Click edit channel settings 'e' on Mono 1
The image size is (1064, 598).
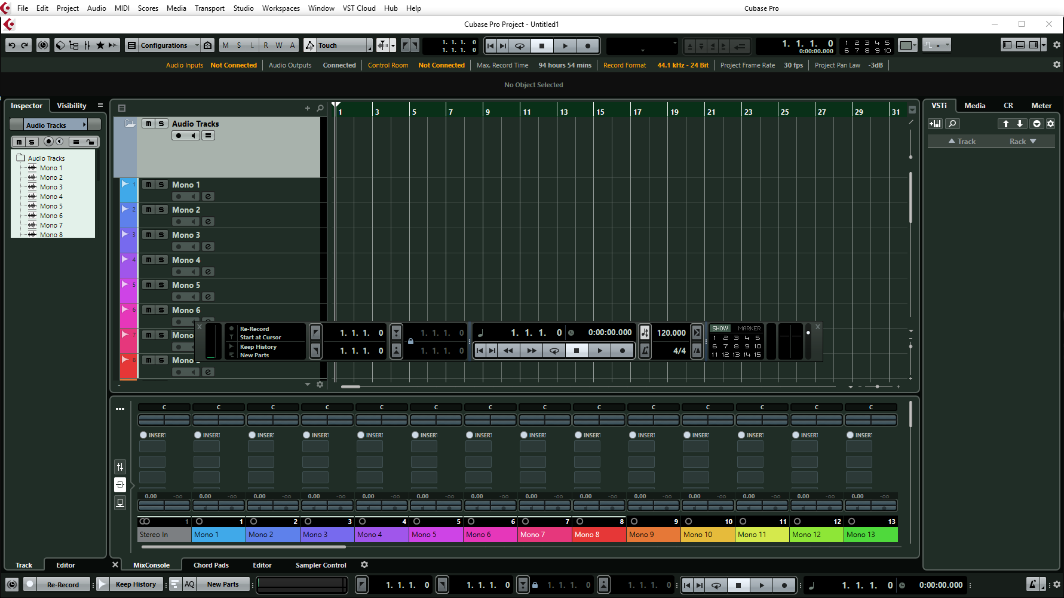208,197
